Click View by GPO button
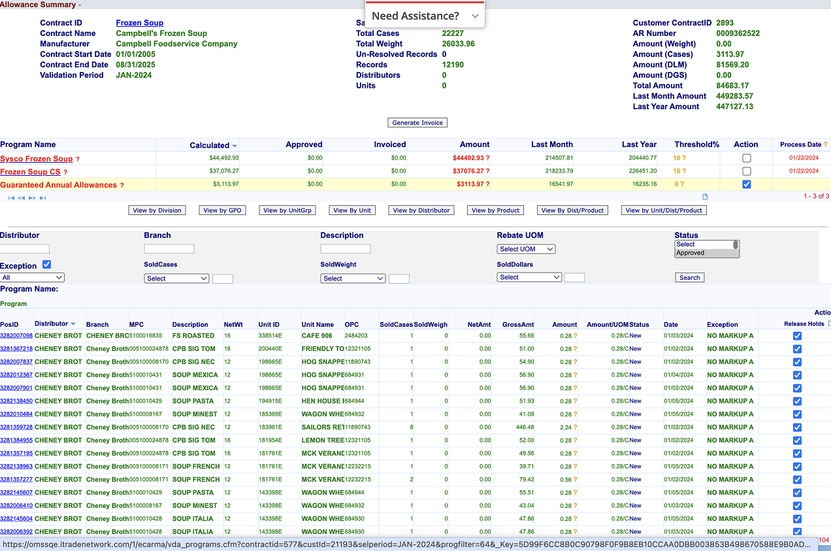Screen dimensions: 831x551 click(x=223, y=210)
